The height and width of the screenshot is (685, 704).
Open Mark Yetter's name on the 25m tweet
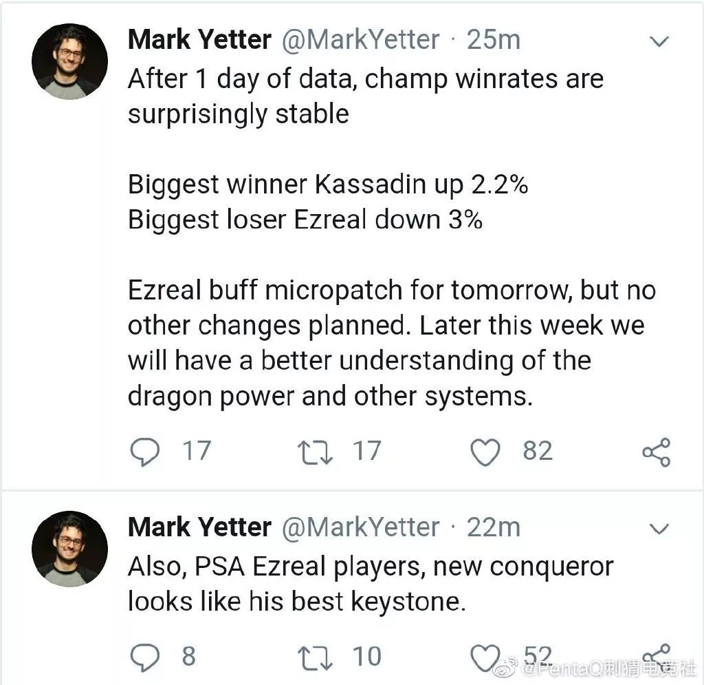click(199, 40)
